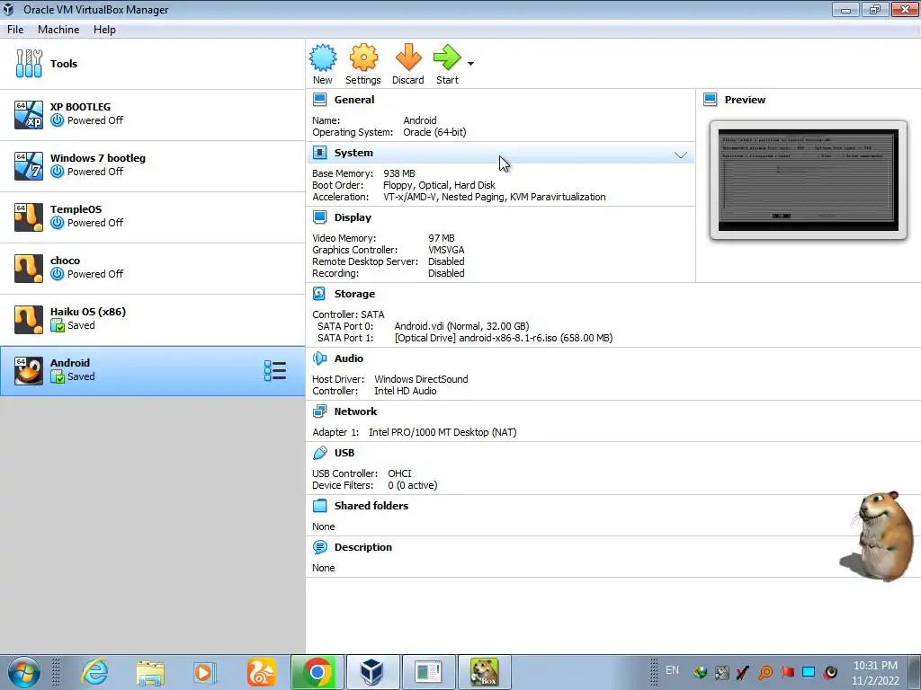Click the Network section header
The image size is (921, 690).
tap(355, 411)
